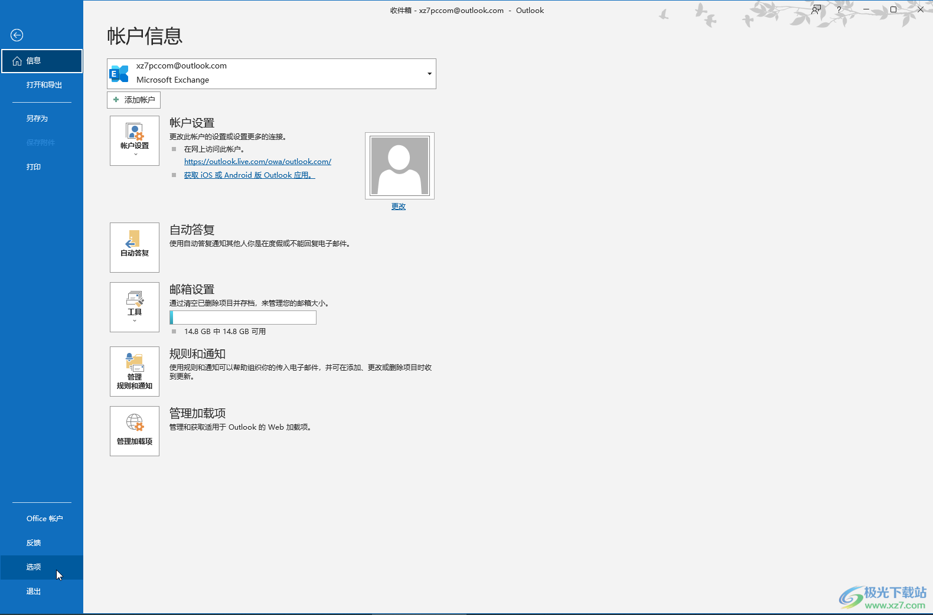
Task: Click the 规则和通知 heading
Action: coord(197,354)
